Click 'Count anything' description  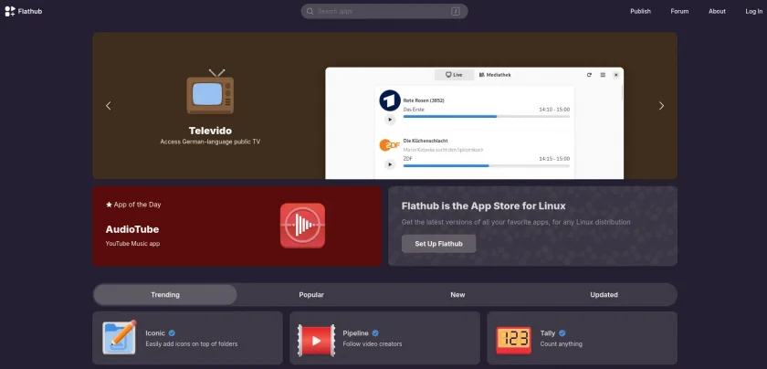[561, 344]
